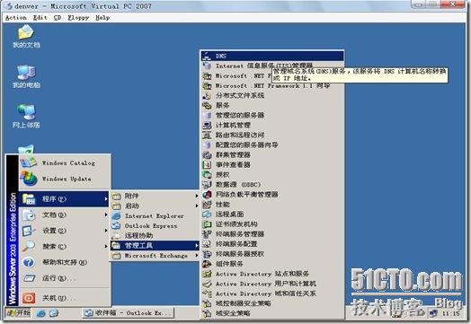The image size is (471, 324).
Task: Select Windows Catalog in Start menu
Action: pyautogui.click(x=65, y=163)
